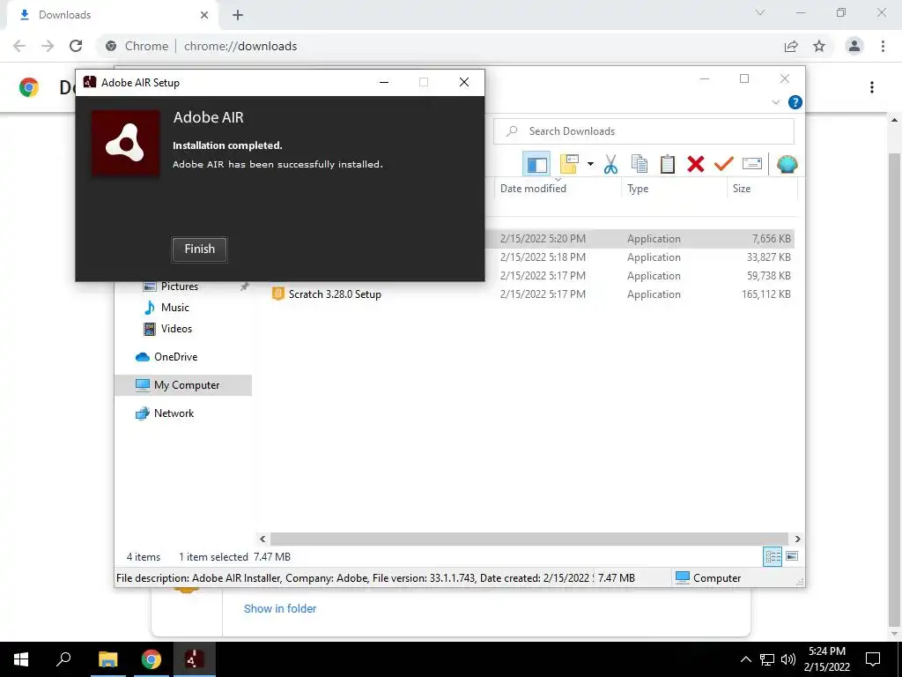Click the Adobe AIR taskbar icon
Screen dimensions: 902x677
[x=194, y=659]
